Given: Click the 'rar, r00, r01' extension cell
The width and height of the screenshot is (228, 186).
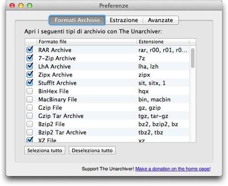Looking at the screenshot, I should click(163, 50).
